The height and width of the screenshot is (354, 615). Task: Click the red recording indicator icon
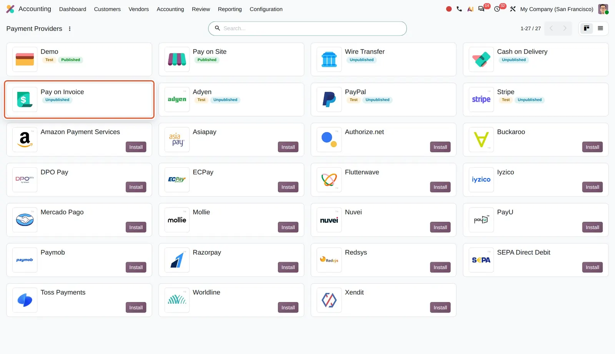click(449, 9)
